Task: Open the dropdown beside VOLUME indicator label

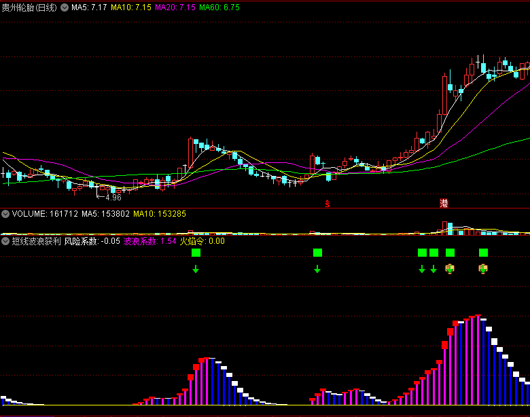Action: (x=5, y=214)
